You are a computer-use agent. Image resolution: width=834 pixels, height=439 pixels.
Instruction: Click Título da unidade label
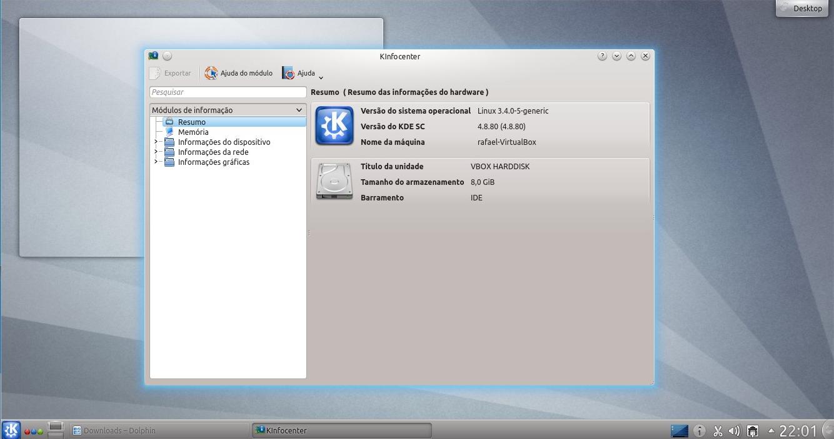click(x=392, y=166)
